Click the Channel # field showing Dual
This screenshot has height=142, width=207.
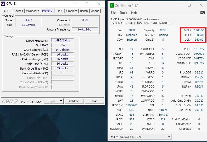(x=85, y=20)
